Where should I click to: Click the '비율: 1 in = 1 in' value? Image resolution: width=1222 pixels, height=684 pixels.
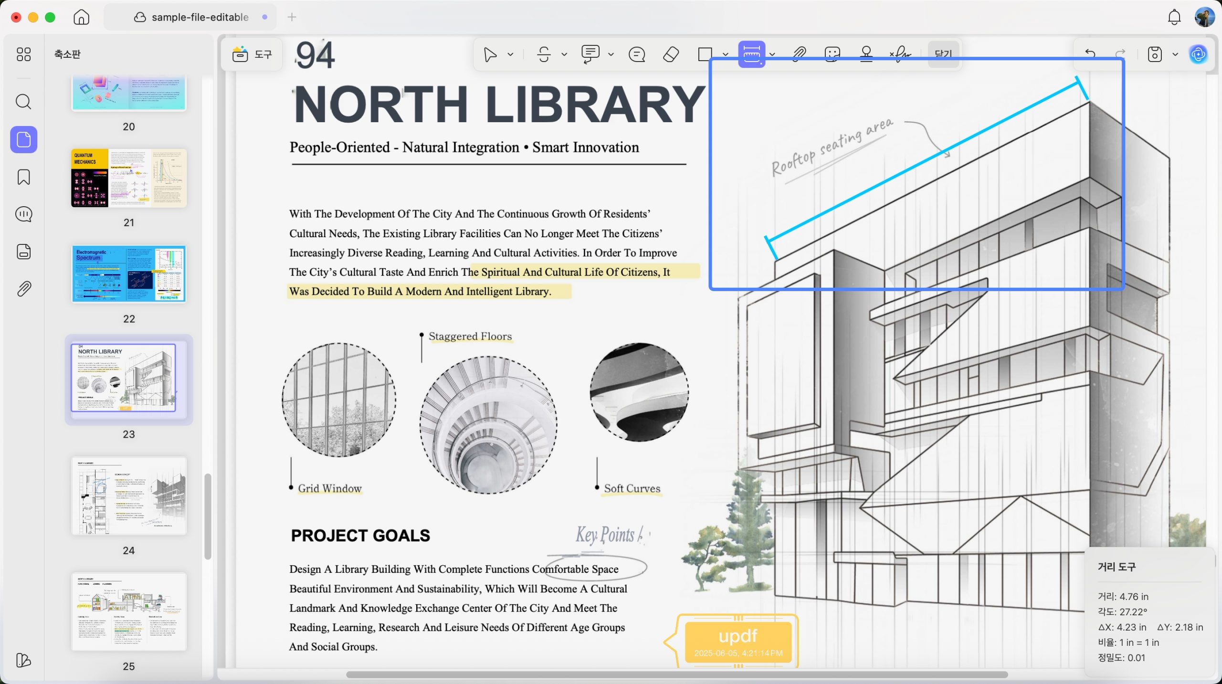pos(1128,642)
